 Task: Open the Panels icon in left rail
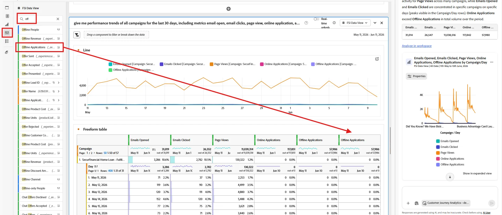[7, 8]
